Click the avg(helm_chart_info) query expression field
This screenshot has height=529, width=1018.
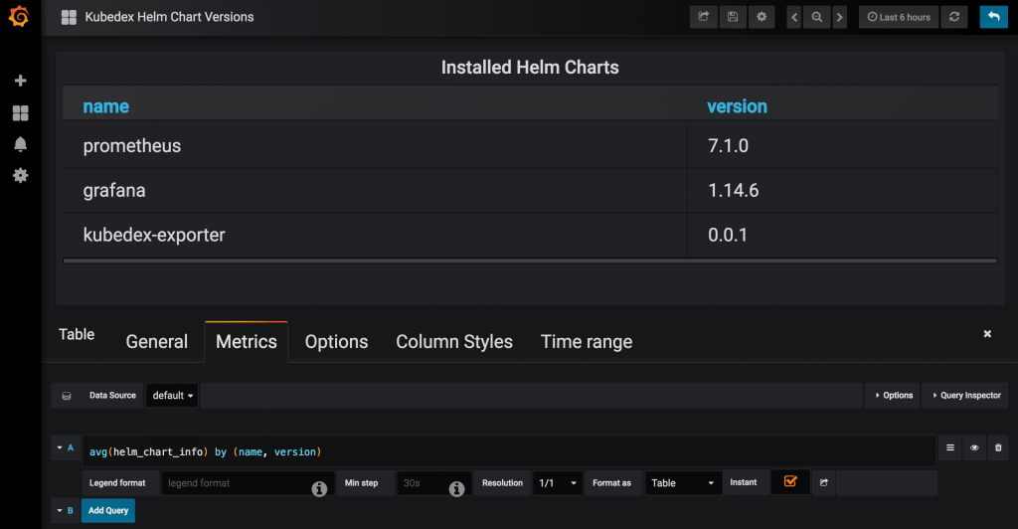coord(509,451)
